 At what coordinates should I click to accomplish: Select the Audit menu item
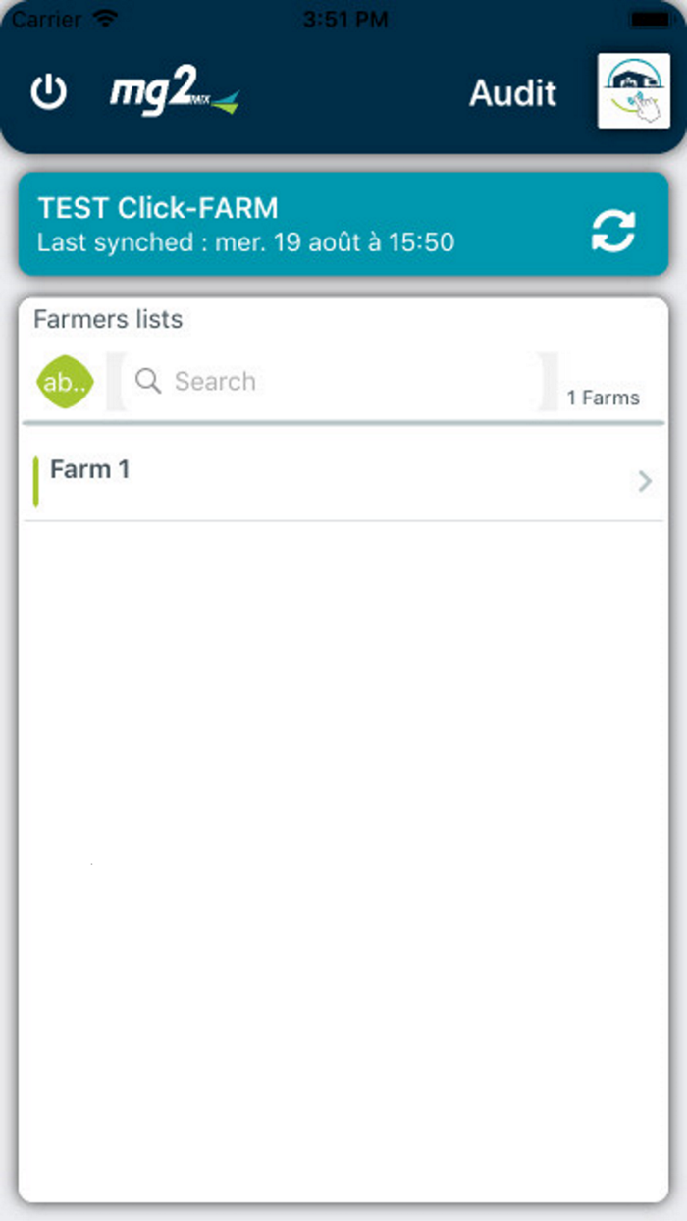512,93
